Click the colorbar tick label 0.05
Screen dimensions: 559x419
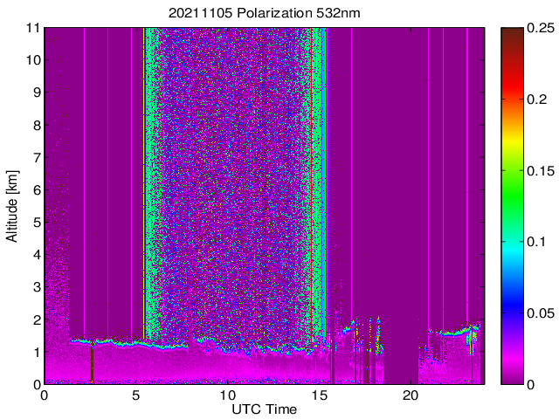coord(541,313)
